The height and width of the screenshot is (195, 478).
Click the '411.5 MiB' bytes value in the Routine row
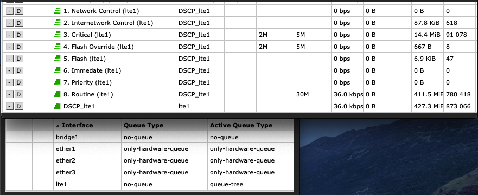pos(428,94)
